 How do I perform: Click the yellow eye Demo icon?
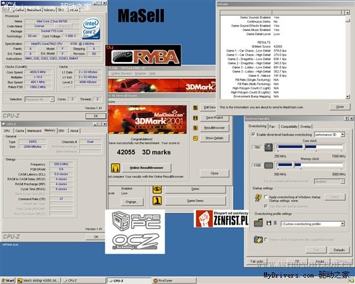(x=157, y=189)
